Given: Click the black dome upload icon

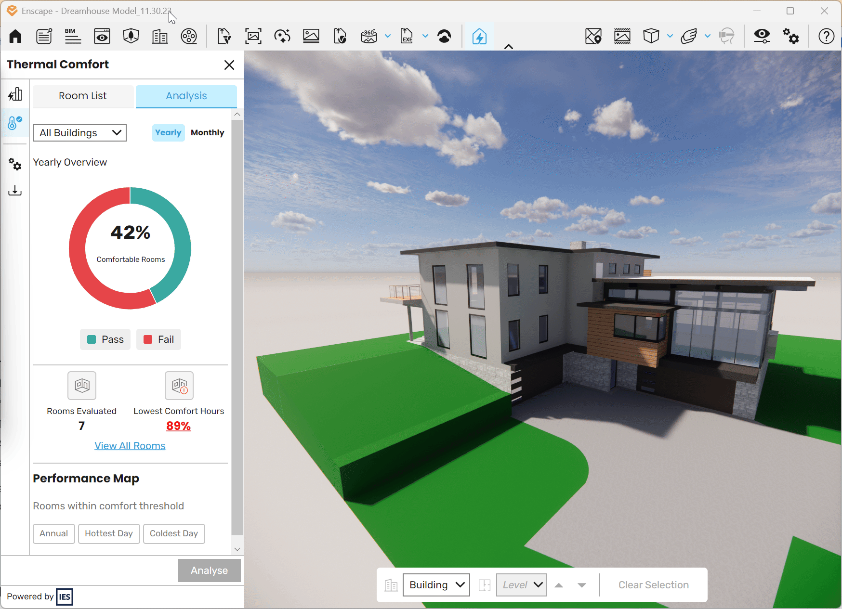Looking at the screenshot, I should [x=444, y=36].
